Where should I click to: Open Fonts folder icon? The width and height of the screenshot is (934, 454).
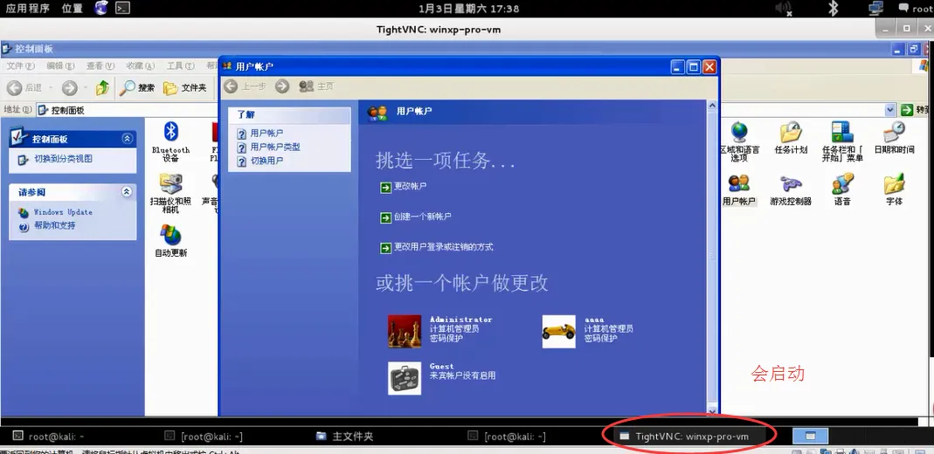(894, 189)
